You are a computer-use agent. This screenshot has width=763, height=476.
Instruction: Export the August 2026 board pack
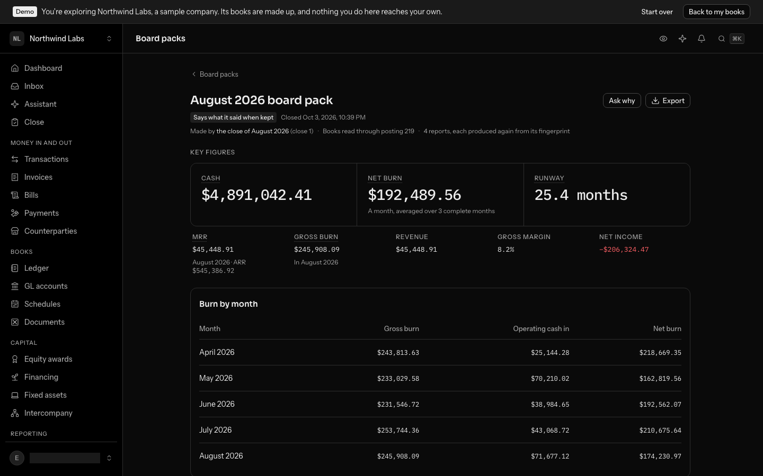668,100
